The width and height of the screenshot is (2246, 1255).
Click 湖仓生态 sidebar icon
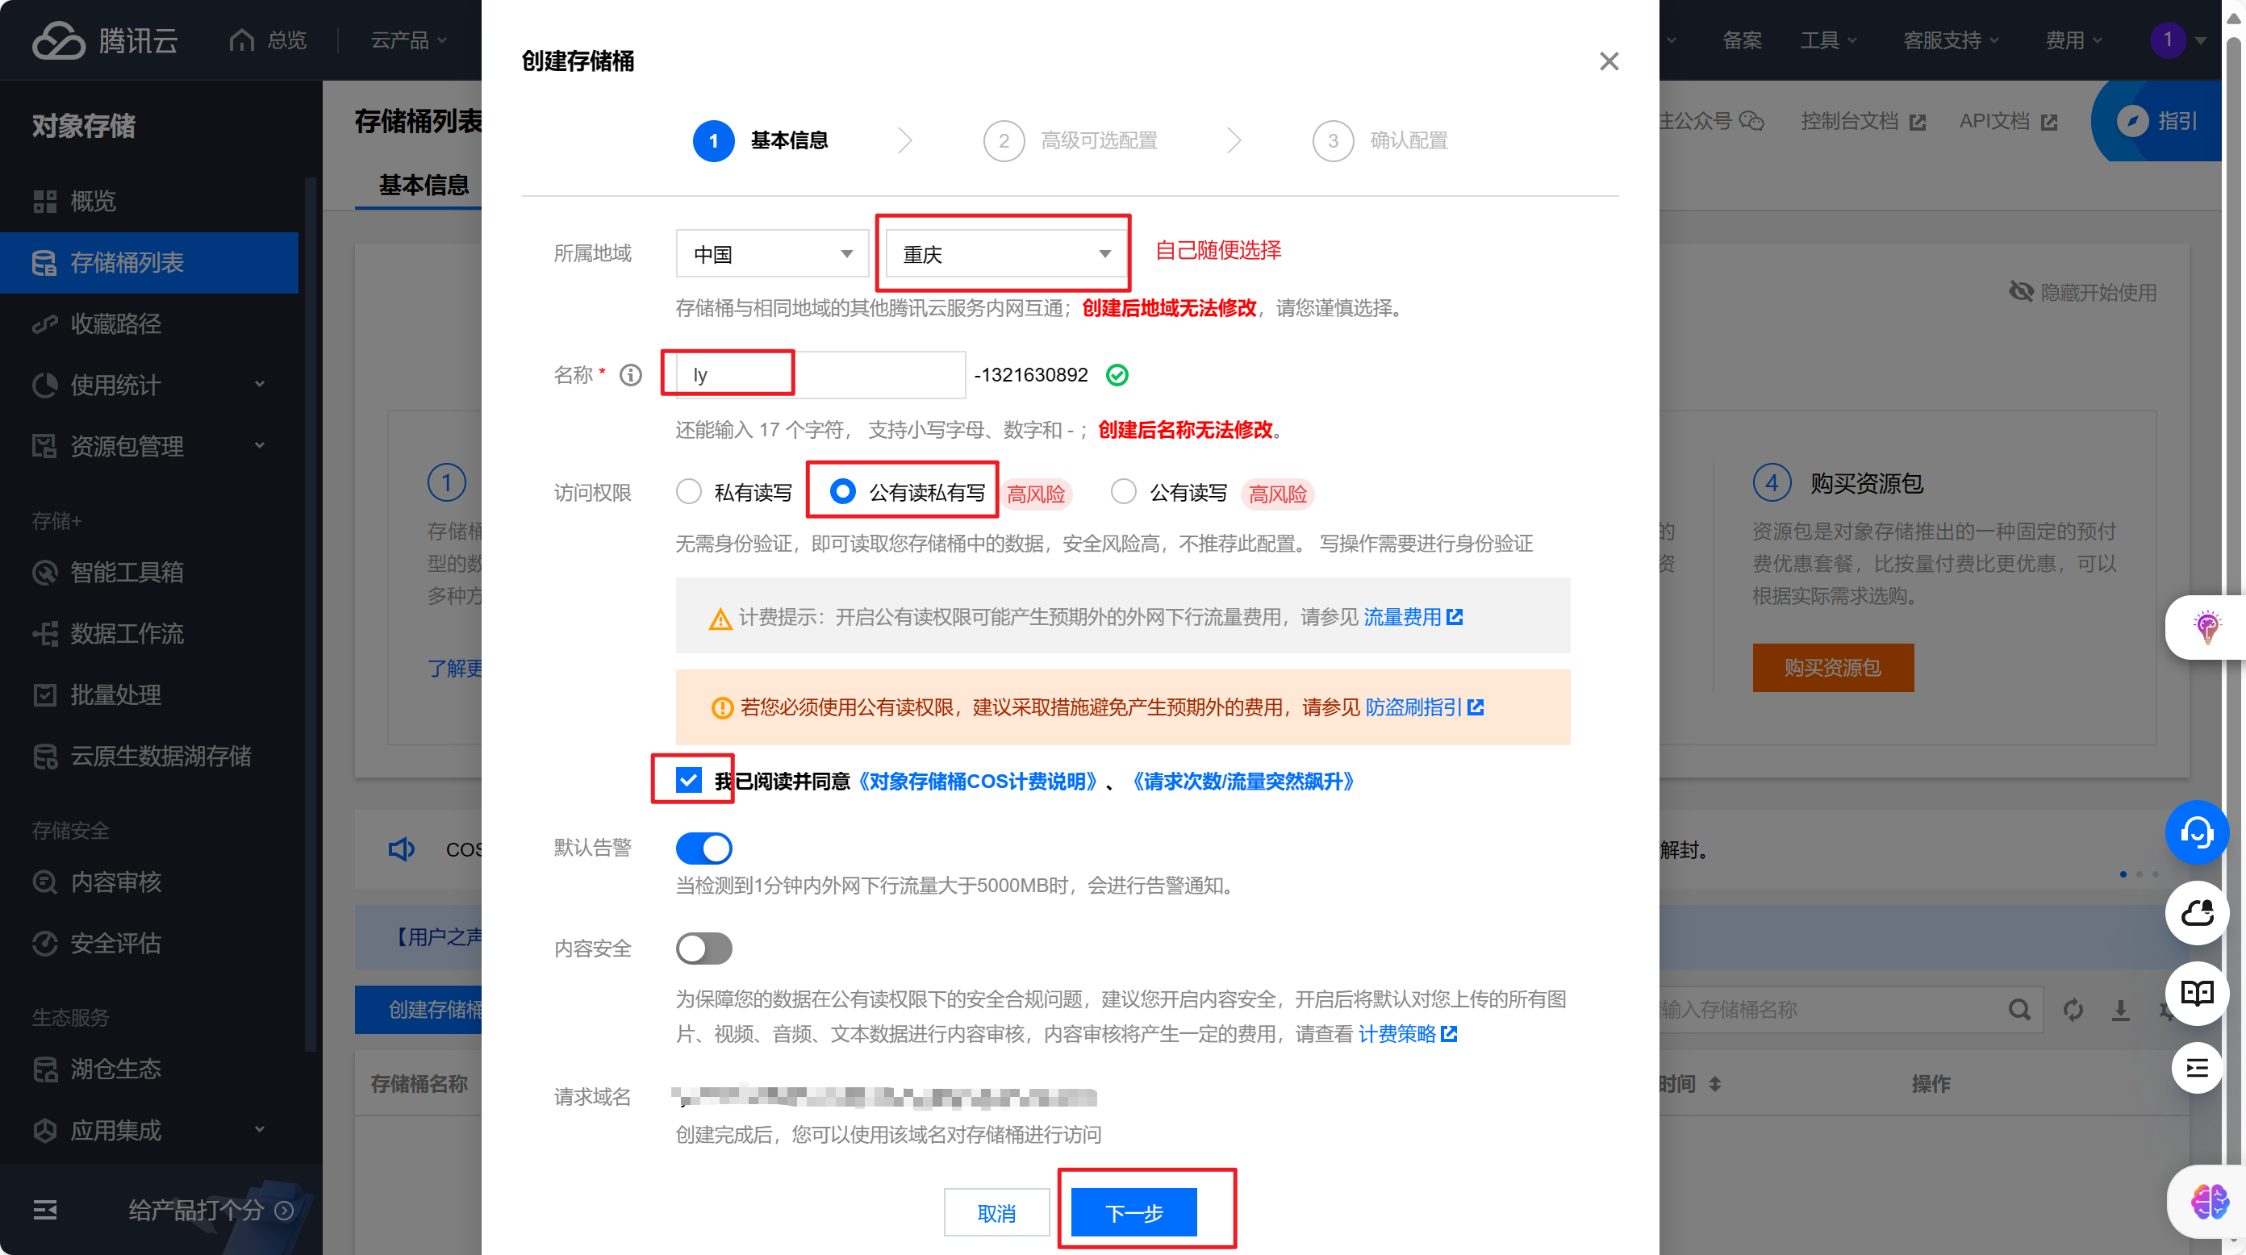pyautogui.click(x=44, y=1069)
